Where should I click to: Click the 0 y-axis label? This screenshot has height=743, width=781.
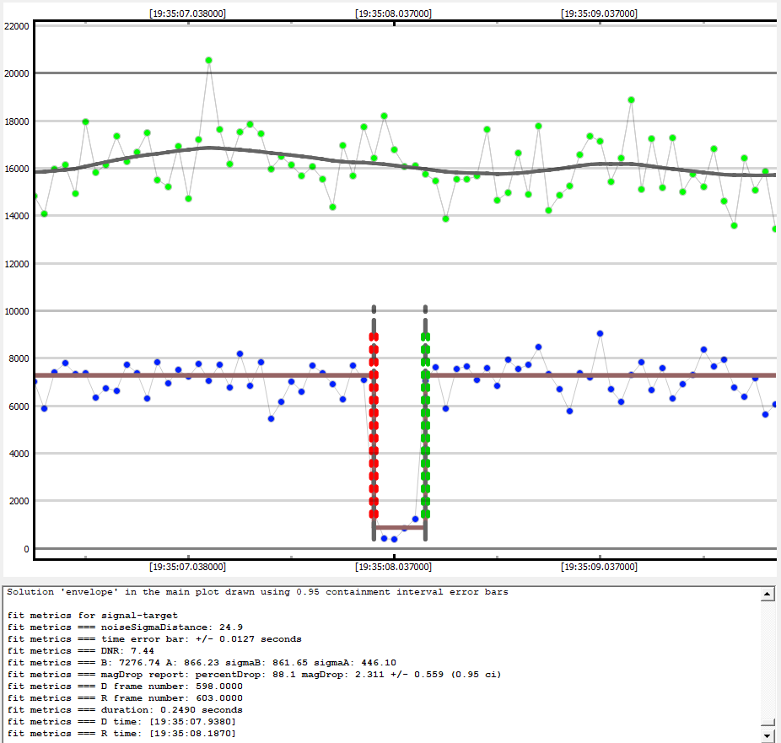[x=26, y=549]
